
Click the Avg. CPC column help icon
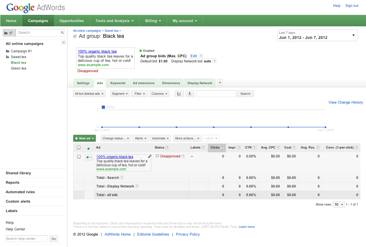point(278,148)
